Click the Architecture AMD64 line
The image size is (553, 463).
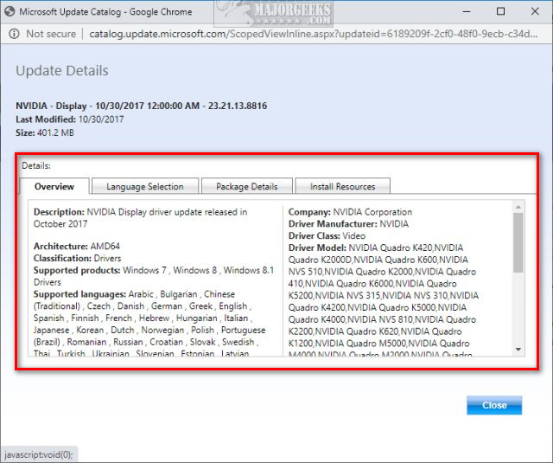click(x=77, y=246)
